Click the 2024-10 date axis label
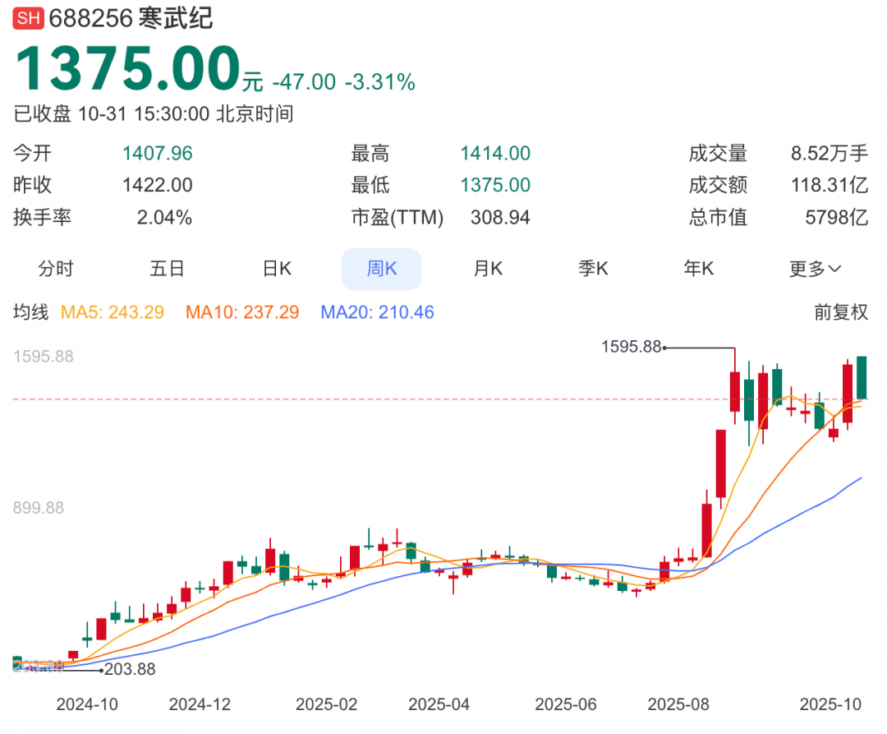The height and width of the screenshot is (734, 887). pos(87,704)
